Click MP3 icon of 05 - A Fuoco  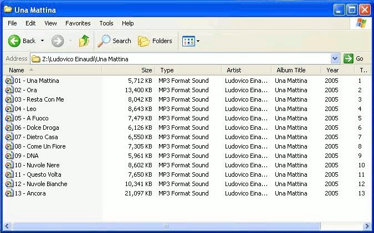(9, 118)
